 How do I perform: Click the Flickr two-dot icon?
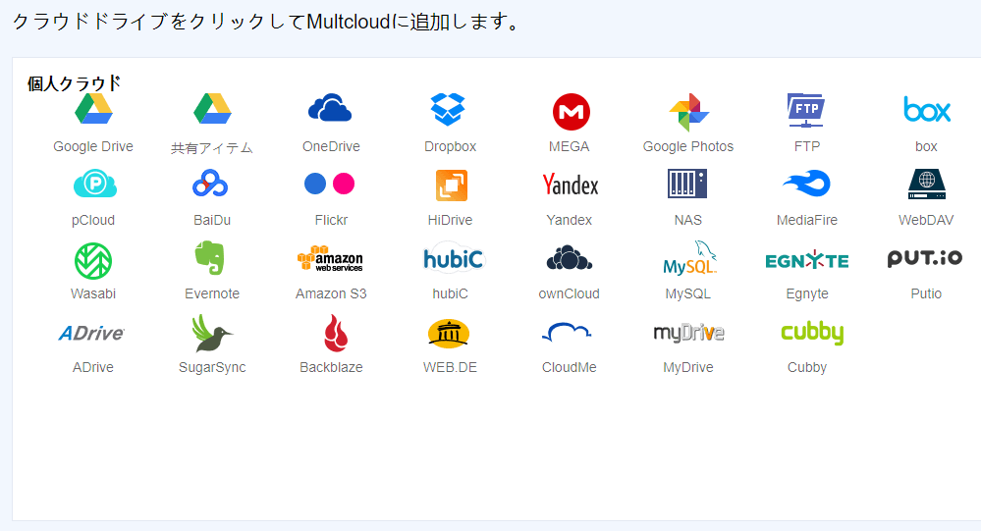pyautogui.click(x=329, y=184)
